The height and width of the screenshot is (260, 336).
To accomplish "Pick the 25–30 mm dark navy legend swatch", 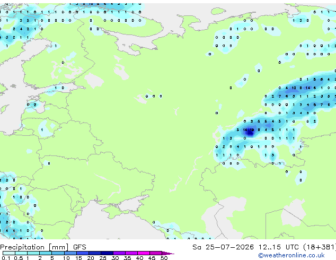I will [107, 253].
